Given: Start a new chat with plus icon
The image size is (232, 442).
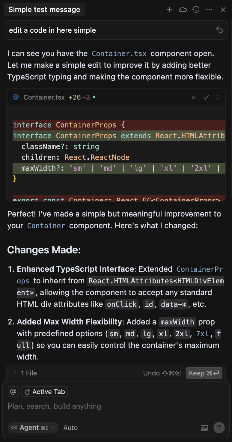Looking at the screenshot, I should [170, 10].
